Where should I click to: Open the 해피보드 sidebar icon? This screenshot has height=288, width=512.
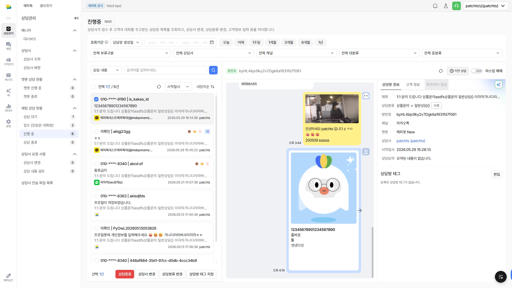pos(9,277)
